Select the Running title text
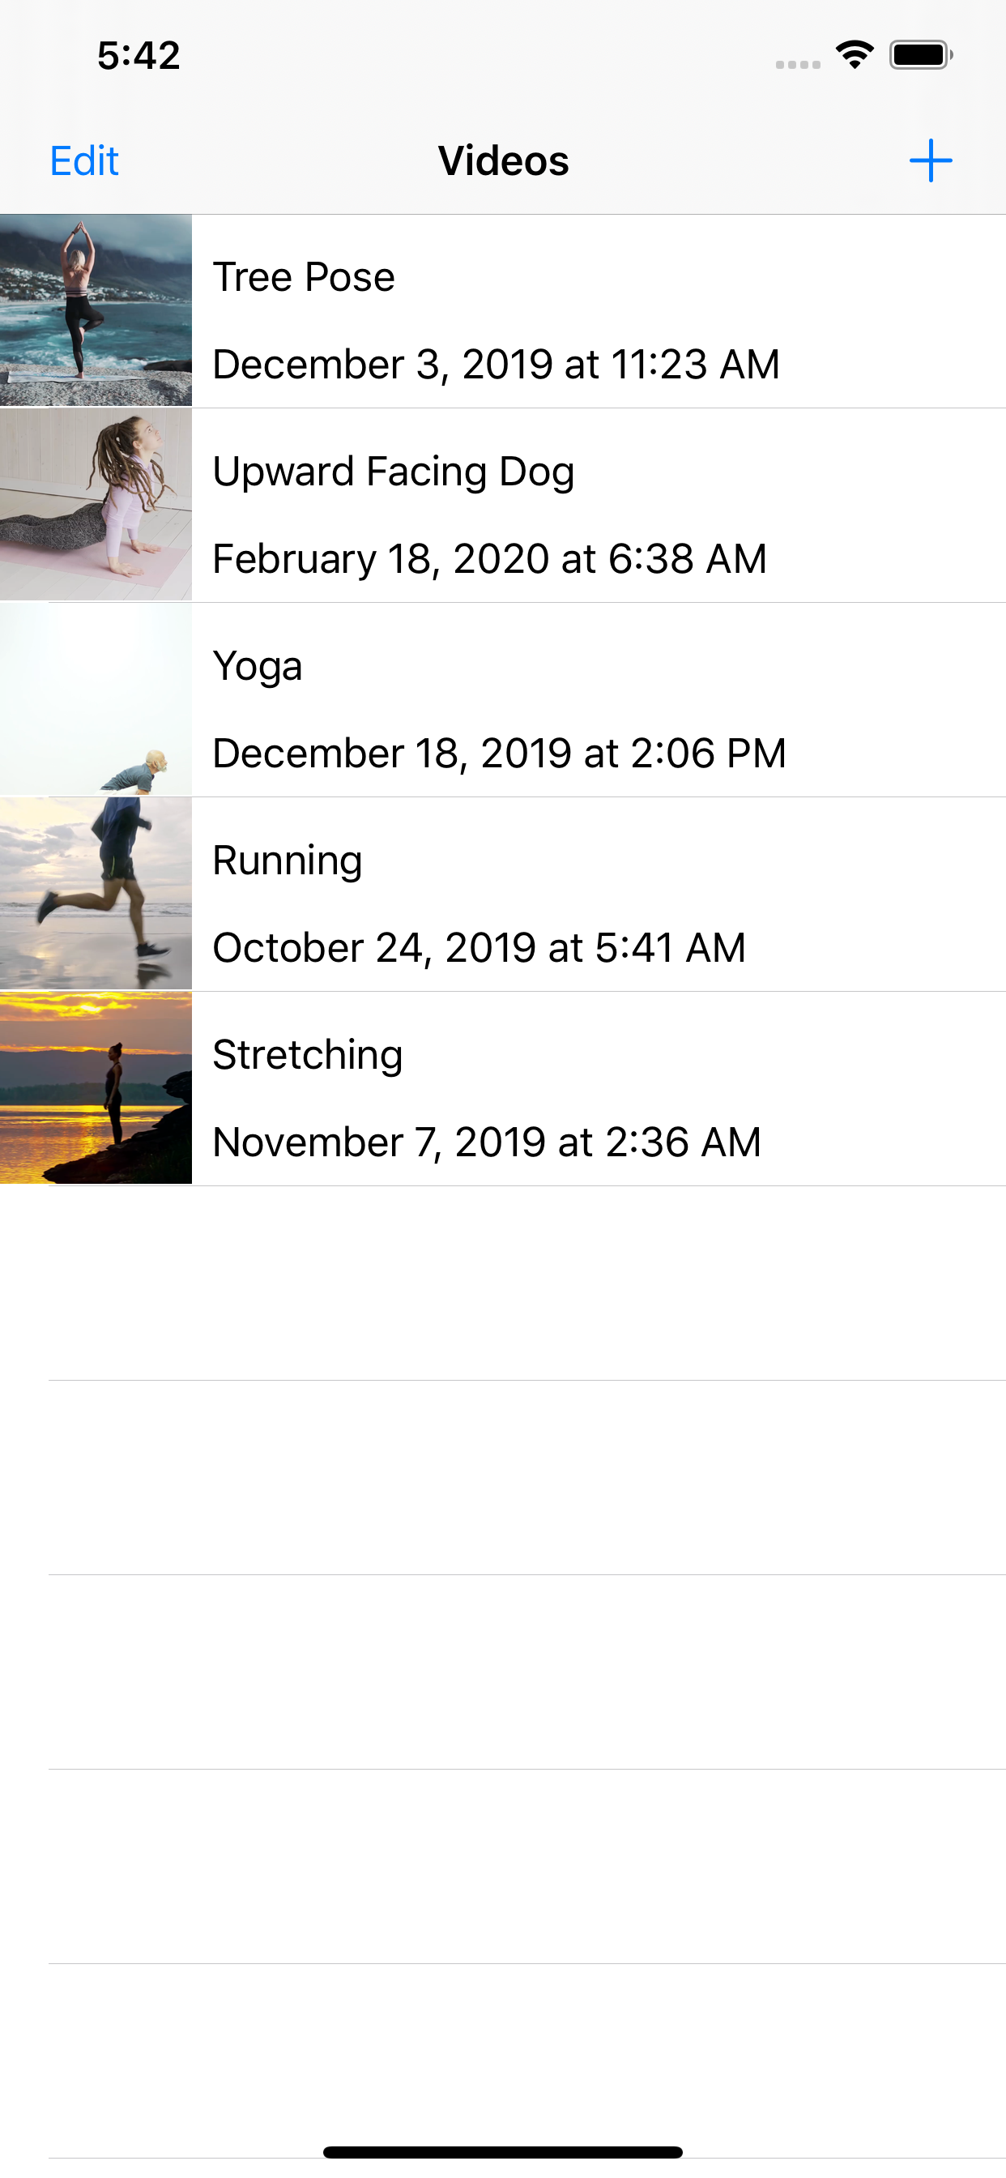Screen dimensions: 1006x2178 [288, 861]
